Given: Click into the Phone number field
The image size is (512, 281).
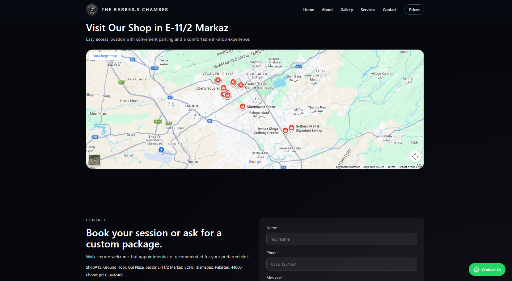Looking at the screenshot, I should click(x=341, y=264).
